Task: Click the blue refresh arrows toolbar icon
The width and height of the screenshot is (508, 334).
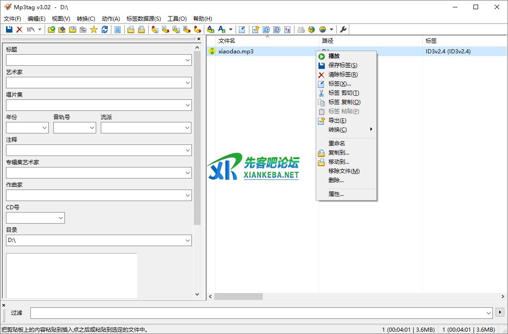Action: (105, 29)
